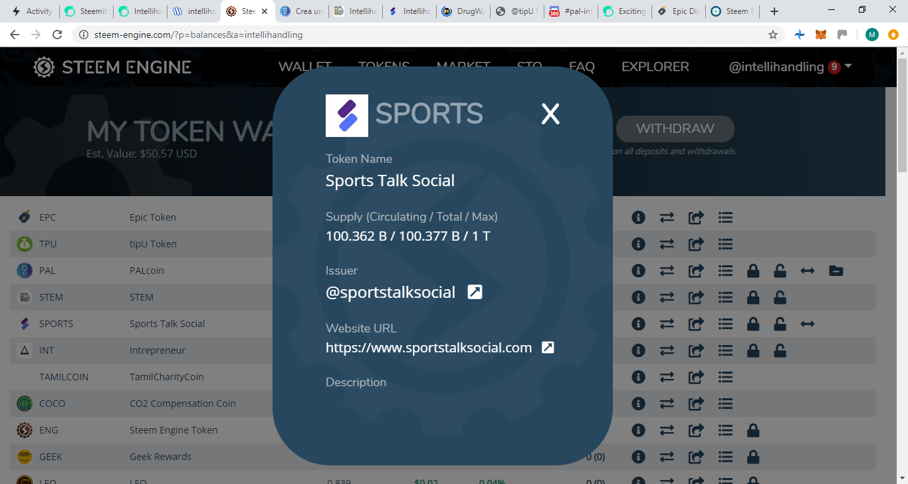Viewport: 908px width, 484px height.
Task: Open the external-link icon beside the website URL
Action: click(x=548, y=347)
